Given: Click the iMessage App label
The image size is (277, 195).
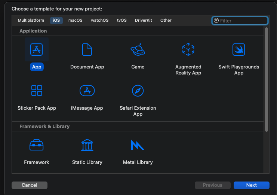Looking at the screenshot, I should click(87, 108).
